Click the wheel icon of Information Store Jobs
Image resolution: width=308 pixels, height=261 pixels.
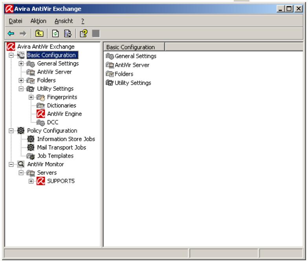pyautogui.click(x=31, y=139)
